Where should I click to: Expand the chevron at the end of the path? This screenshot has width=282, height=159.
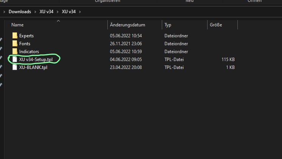80,12
